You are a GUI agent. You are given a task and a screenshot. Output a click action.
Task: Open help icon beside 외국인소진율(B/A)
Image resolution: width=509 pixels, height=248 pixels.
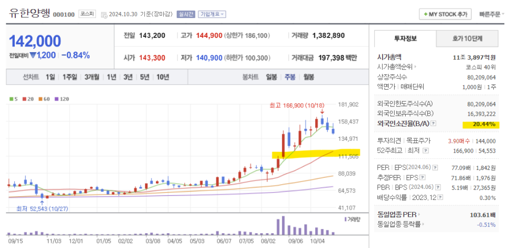pos(433,123)
